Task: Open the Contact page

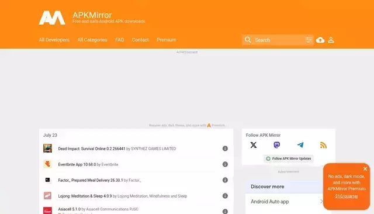Action: (140, 40)
